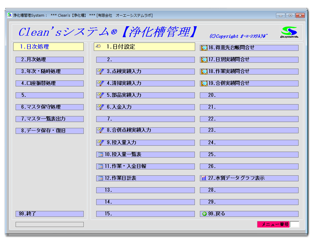Image resolution: width=311 pixels, height=243 pixels.
Task: Click the pencil icon beside 9.投入量入力
Action: pyautogui.click(x=101, y=142)
